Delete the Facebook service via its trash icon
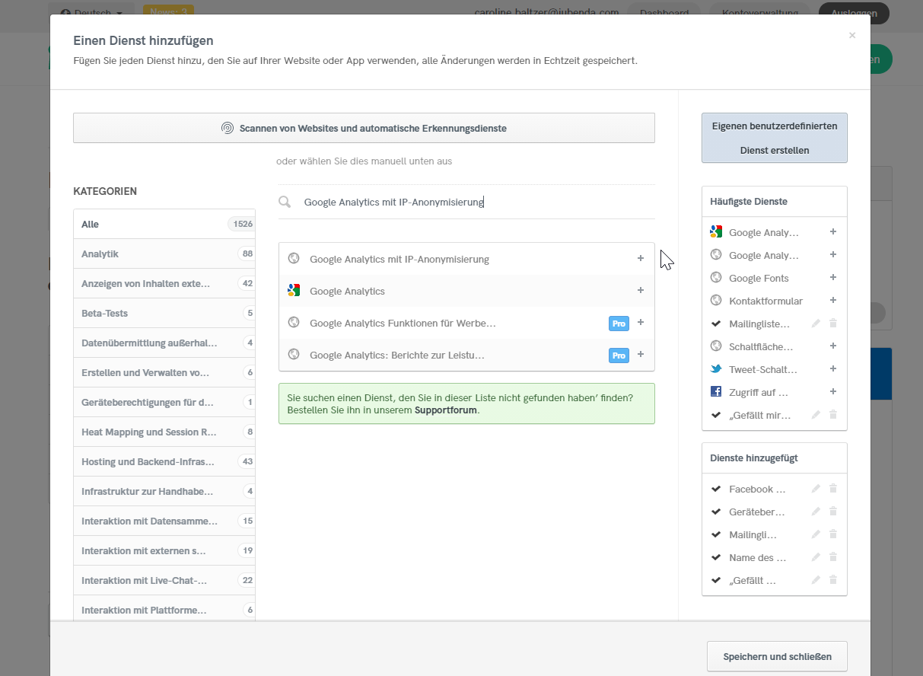 click(x=832, y=489)
